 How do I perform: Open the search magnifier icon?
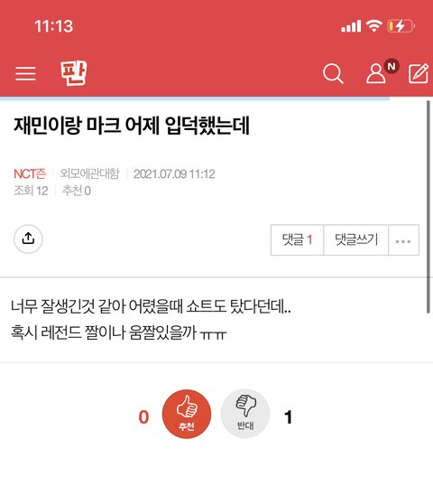point(333,73)
